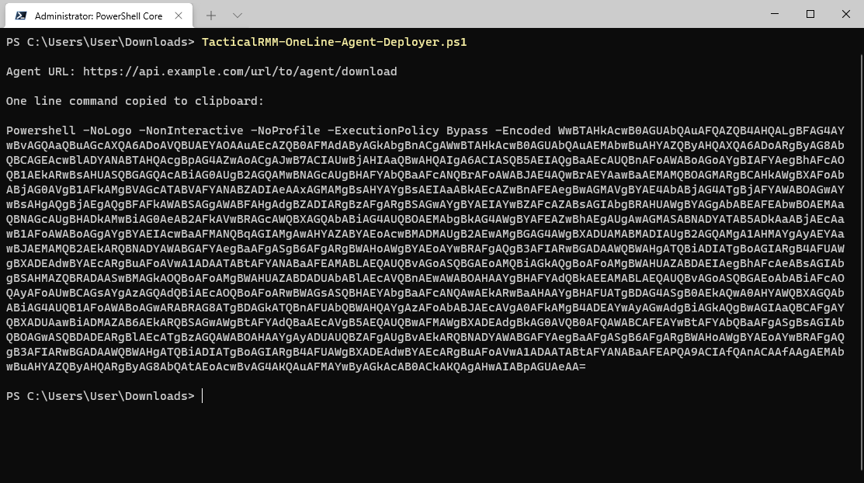Viewport: 864px width, 483px height.
Task: Open a new tab with the plus button
Action: click(x=211, y=16)
